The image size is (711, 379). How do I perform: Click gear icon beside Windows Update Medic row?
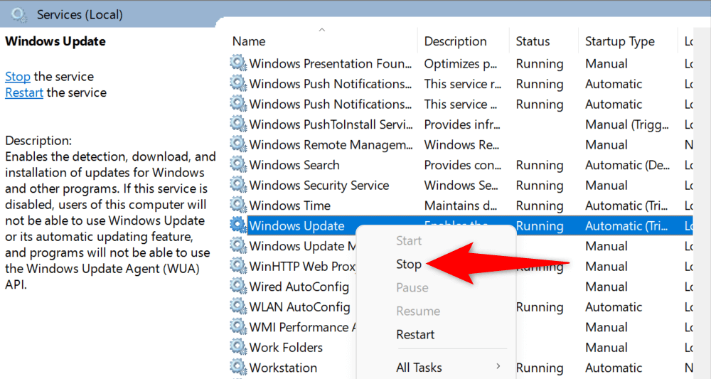[x=238, y=246]
